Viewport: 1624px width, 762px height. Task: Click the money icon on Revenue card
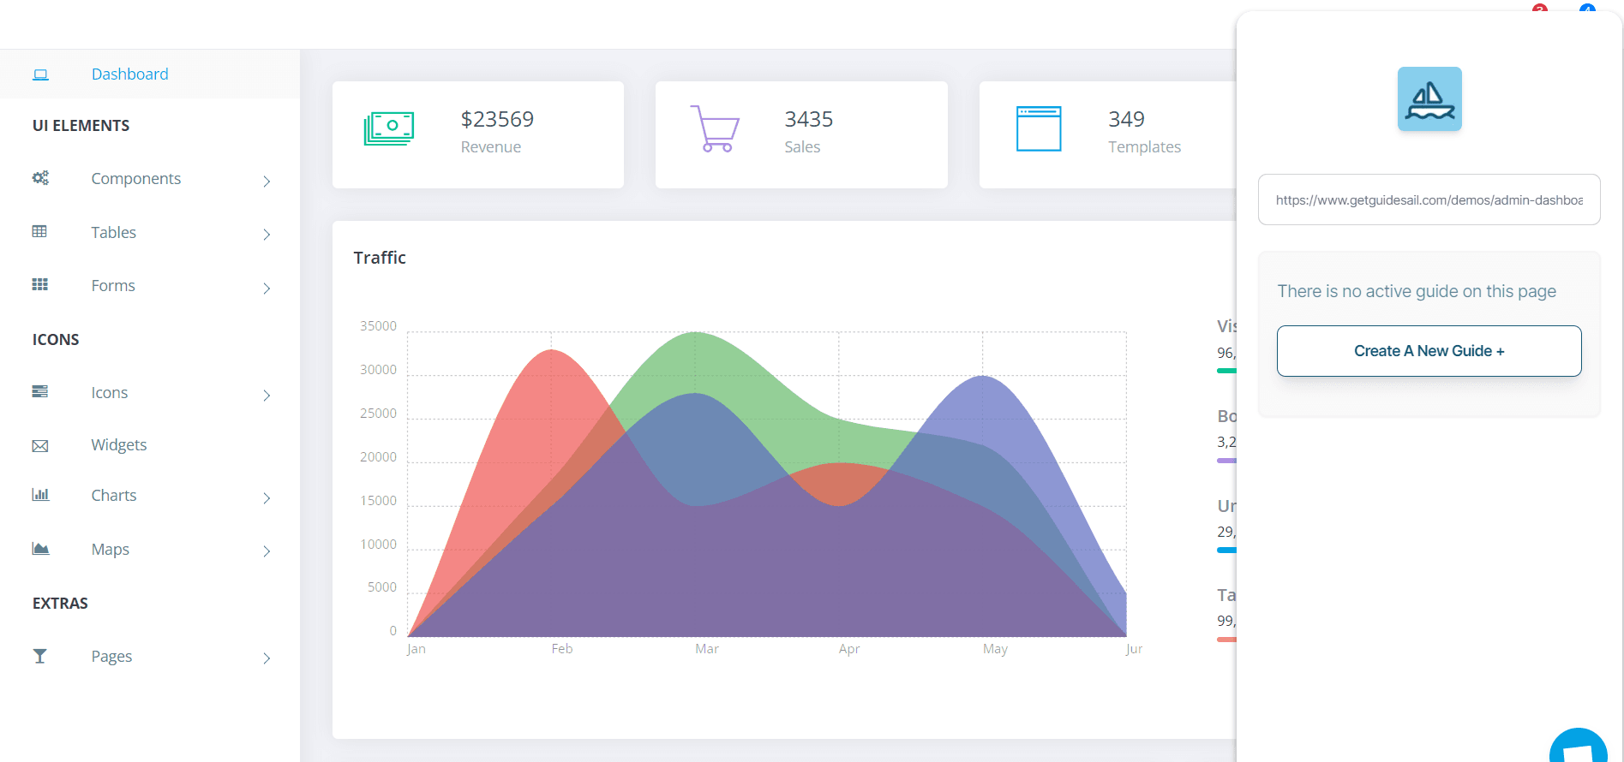click(388, 128)
